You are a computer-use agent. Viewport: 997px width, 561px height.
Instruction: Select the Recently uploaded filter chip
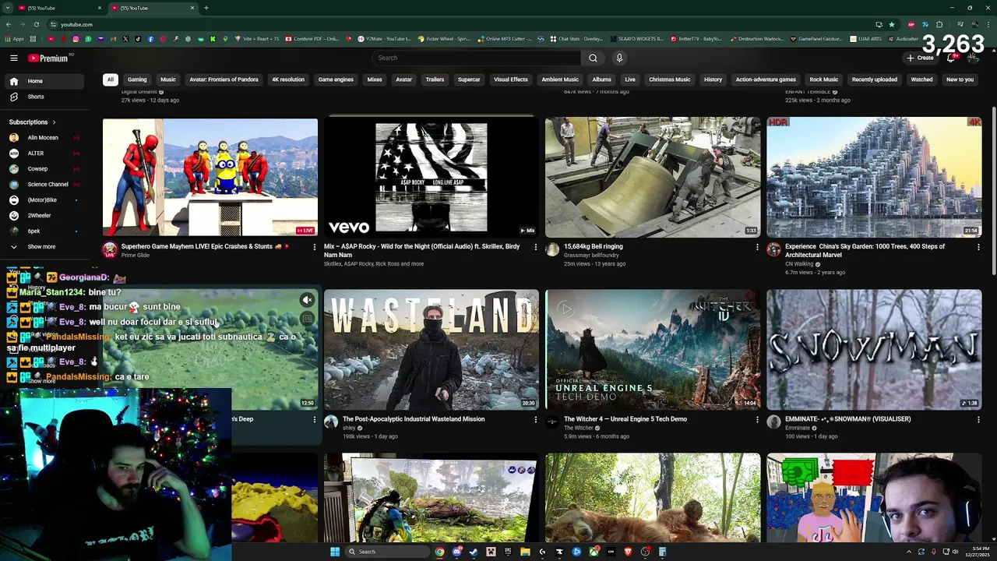pos(875,79)
